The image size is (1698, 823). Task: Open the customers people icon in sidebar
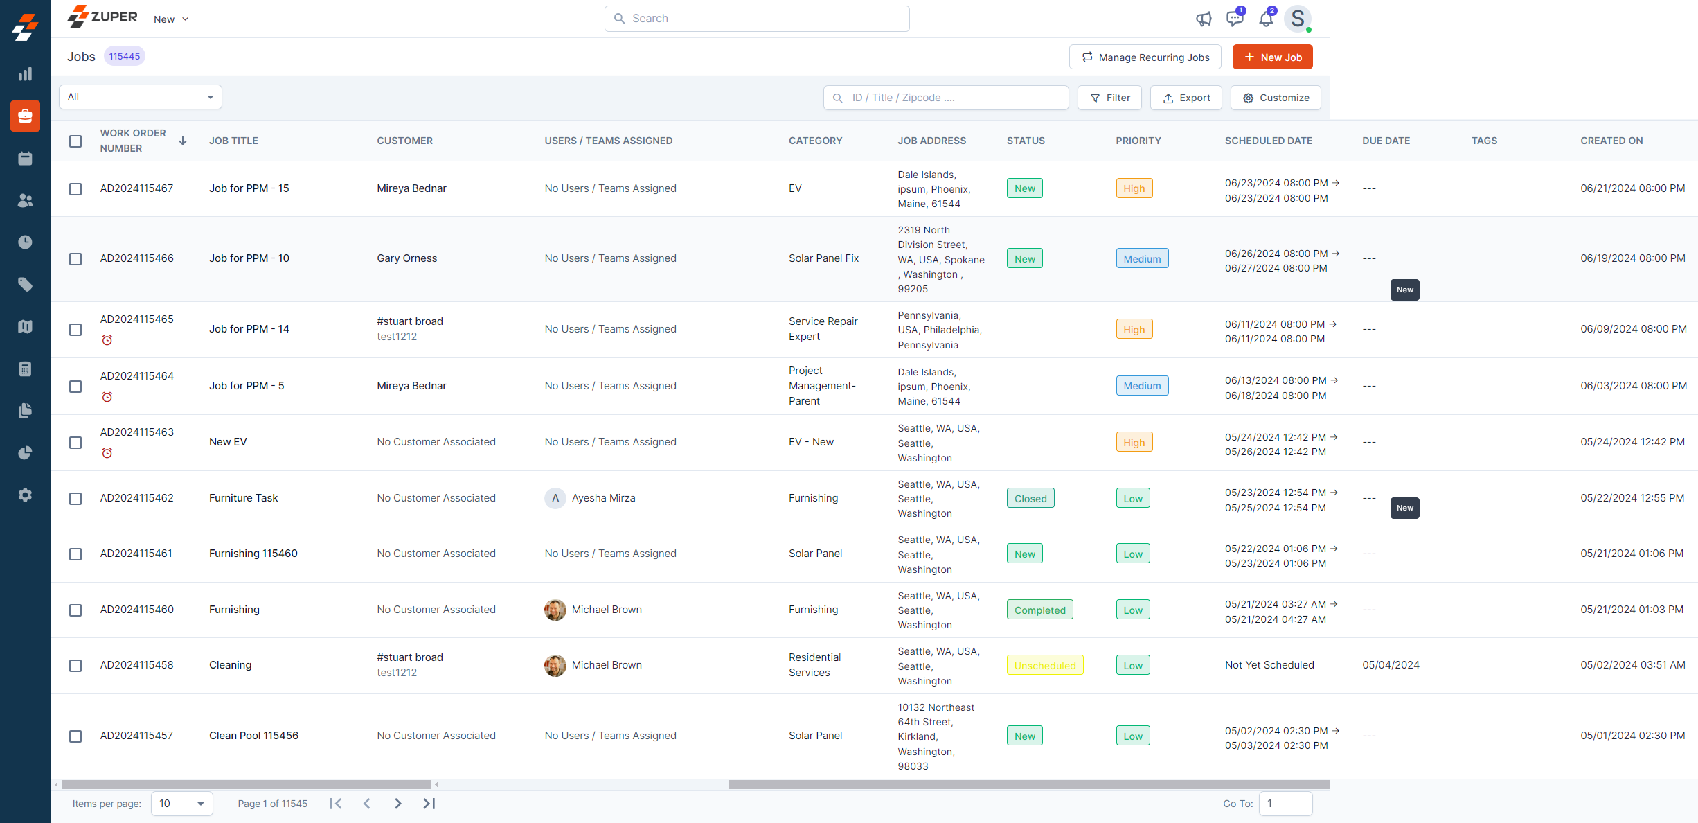25,201
